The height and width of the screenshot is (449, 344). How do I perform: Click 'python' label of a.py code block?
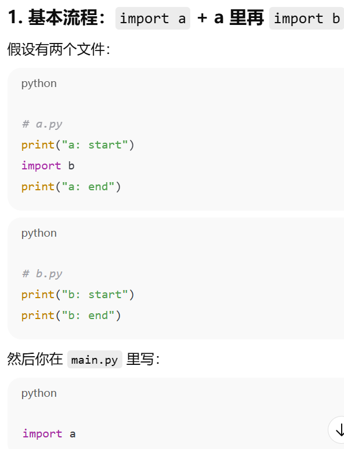pyautogui.click(x=39, y=84)
